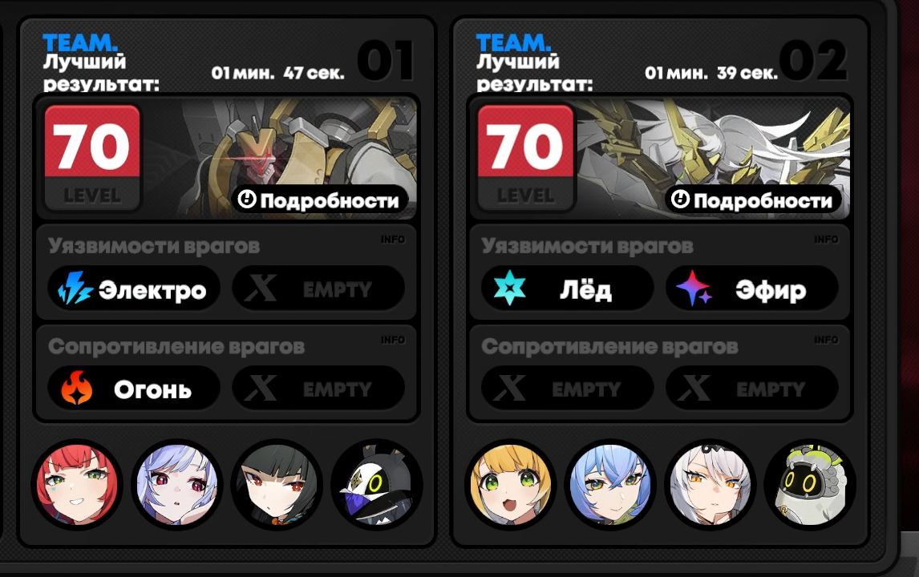Select the black-haired character avatar in Team 01
Screen dimensions: 919x577
point(277,485)
